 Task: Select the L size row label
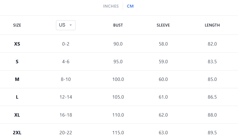[17, 97]
